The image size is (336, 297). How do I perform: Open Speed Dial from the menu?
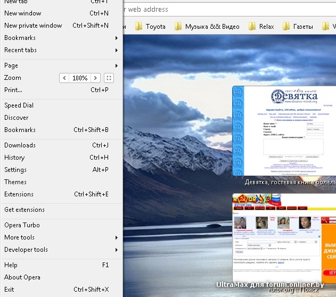[61, 105]
